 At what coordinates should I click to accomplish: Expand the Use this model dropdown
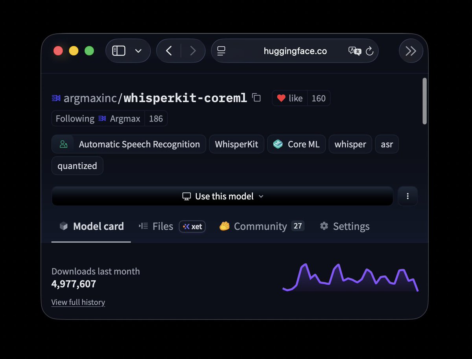(223, 196)
